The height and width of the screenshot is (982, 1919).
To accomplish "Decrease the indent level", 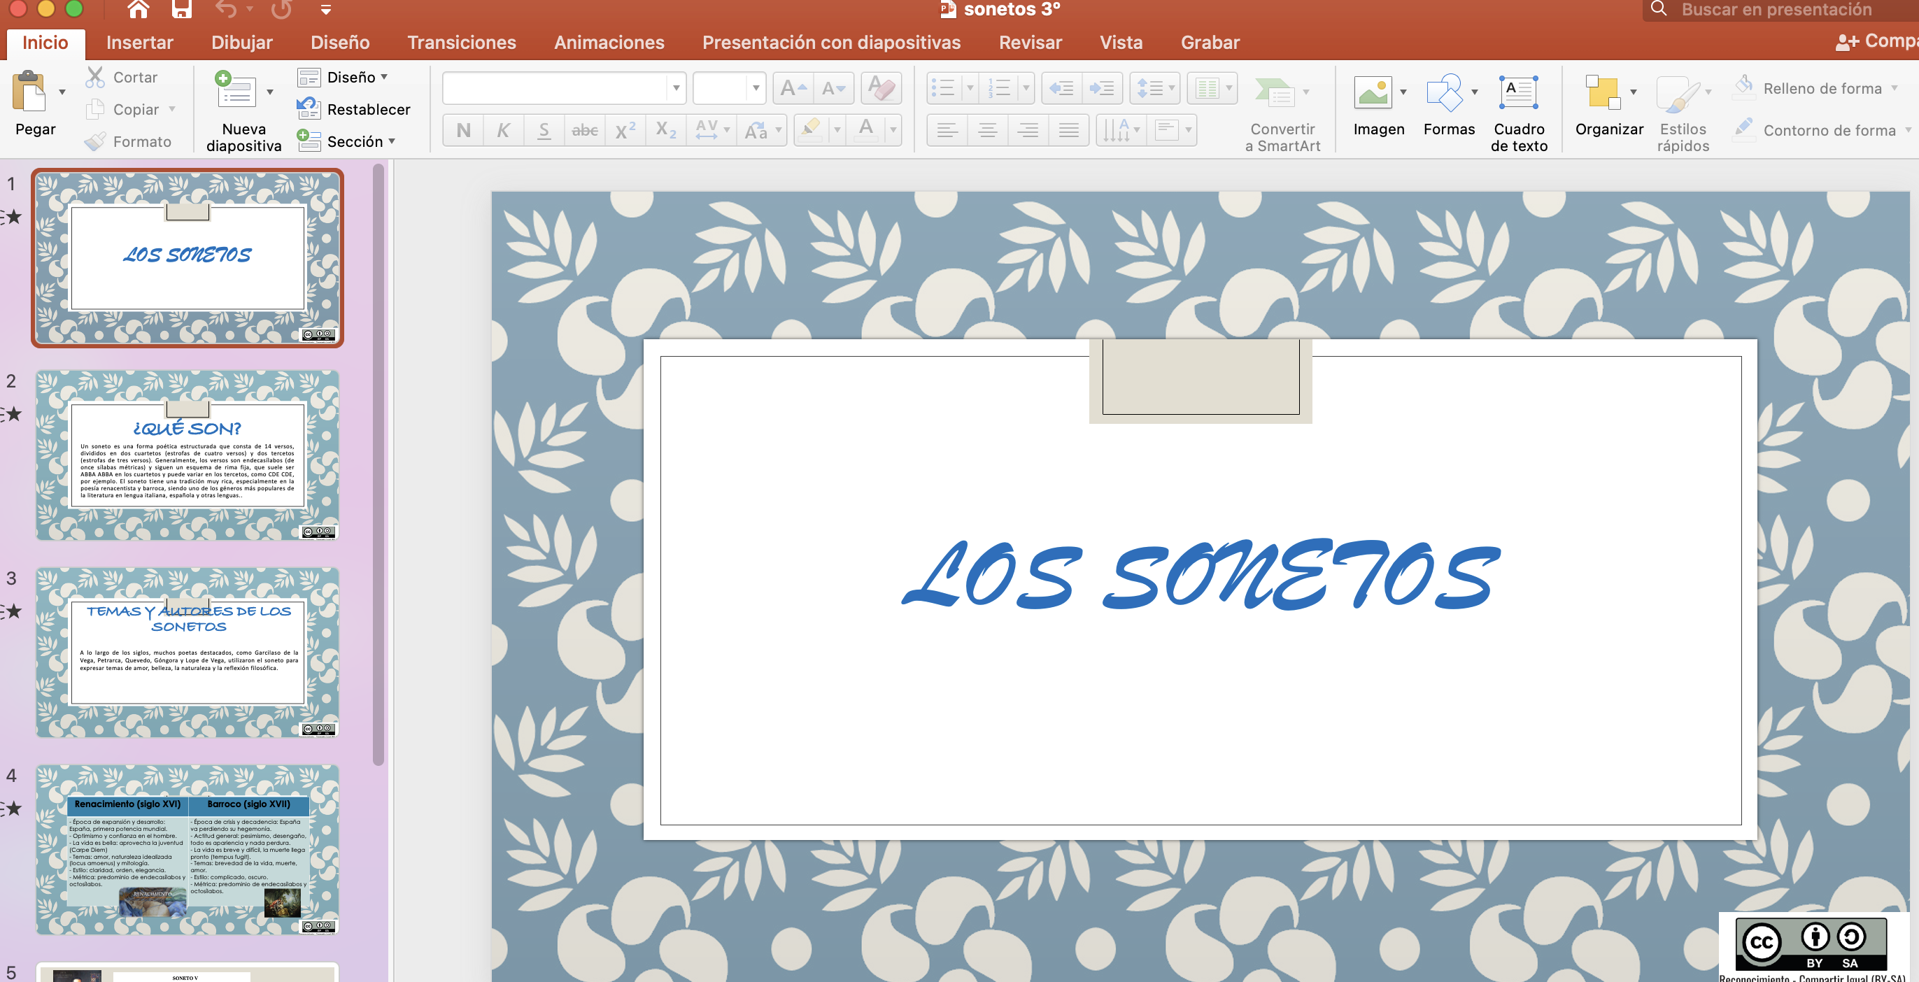I will [x=1061, y=89].
